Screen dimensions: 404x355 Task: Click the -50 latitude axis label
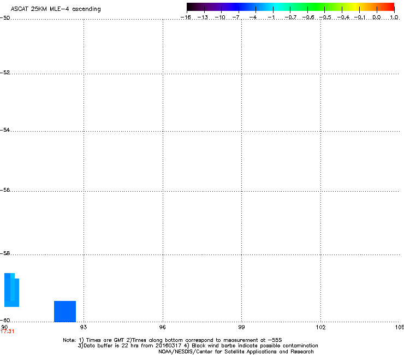coord(5,18)
